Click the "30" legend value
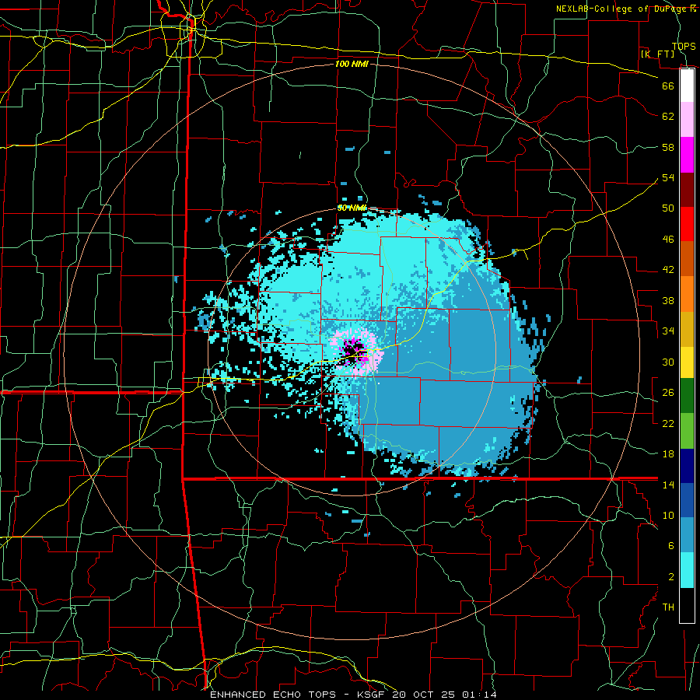This screenshot has height=700, width=700. pos(668,362)
